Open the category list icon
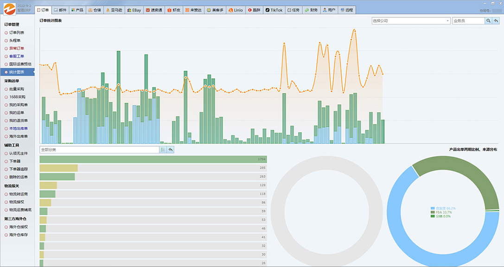504x267 pixels. pos(163,150)
